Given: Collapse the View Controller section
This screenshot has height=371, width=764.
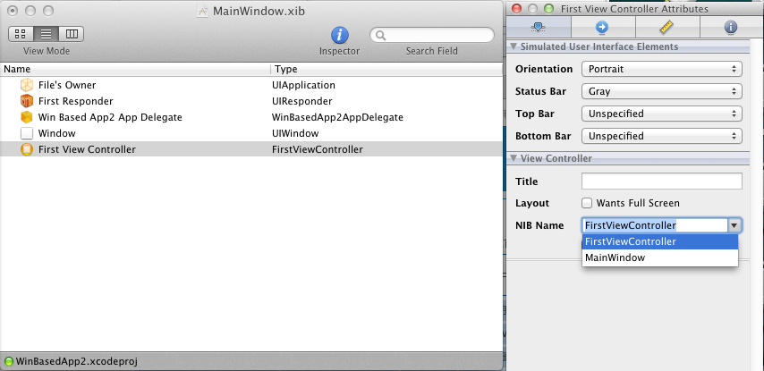Looking at the screenshot, I should click(x=513, y=159).
